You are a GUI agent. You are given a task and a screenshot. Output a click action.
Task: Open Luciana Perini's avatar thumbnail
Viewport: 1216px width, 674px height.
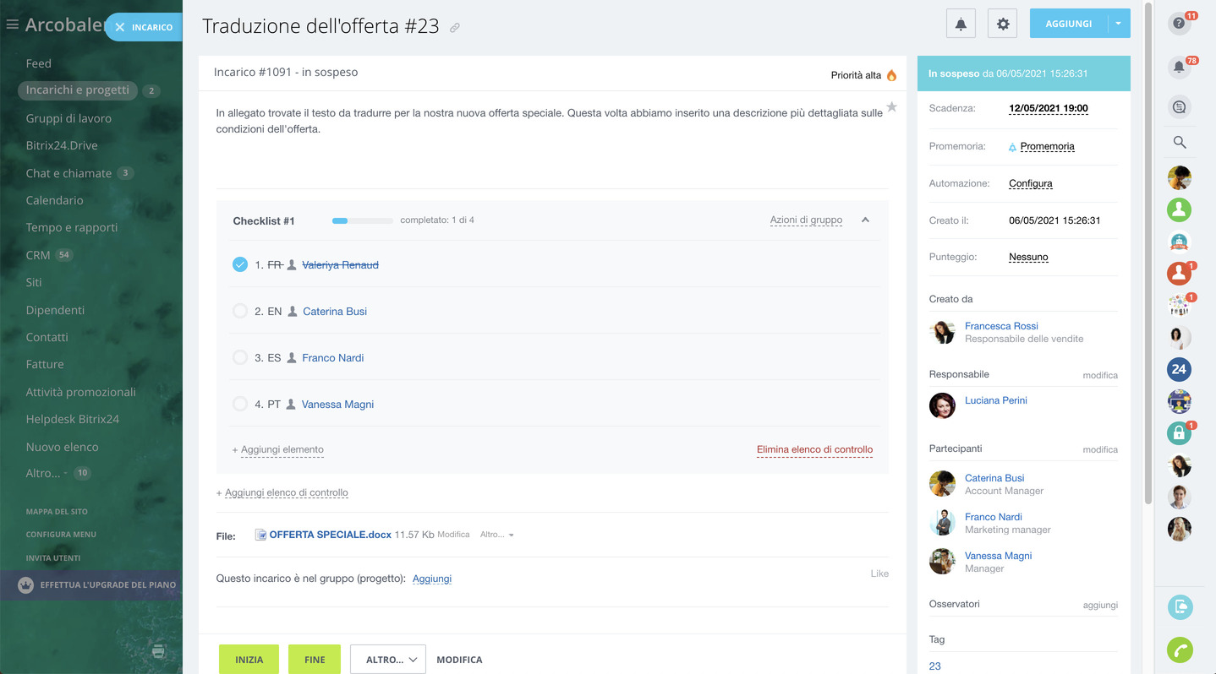point(942,405)
